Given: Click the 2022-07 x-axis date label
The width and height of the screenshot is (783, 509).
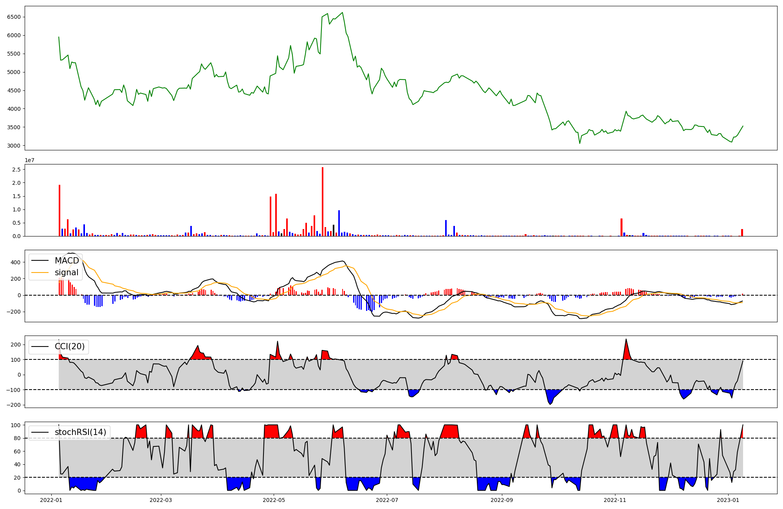Looking at the screenshot, I should coord(387,500).
